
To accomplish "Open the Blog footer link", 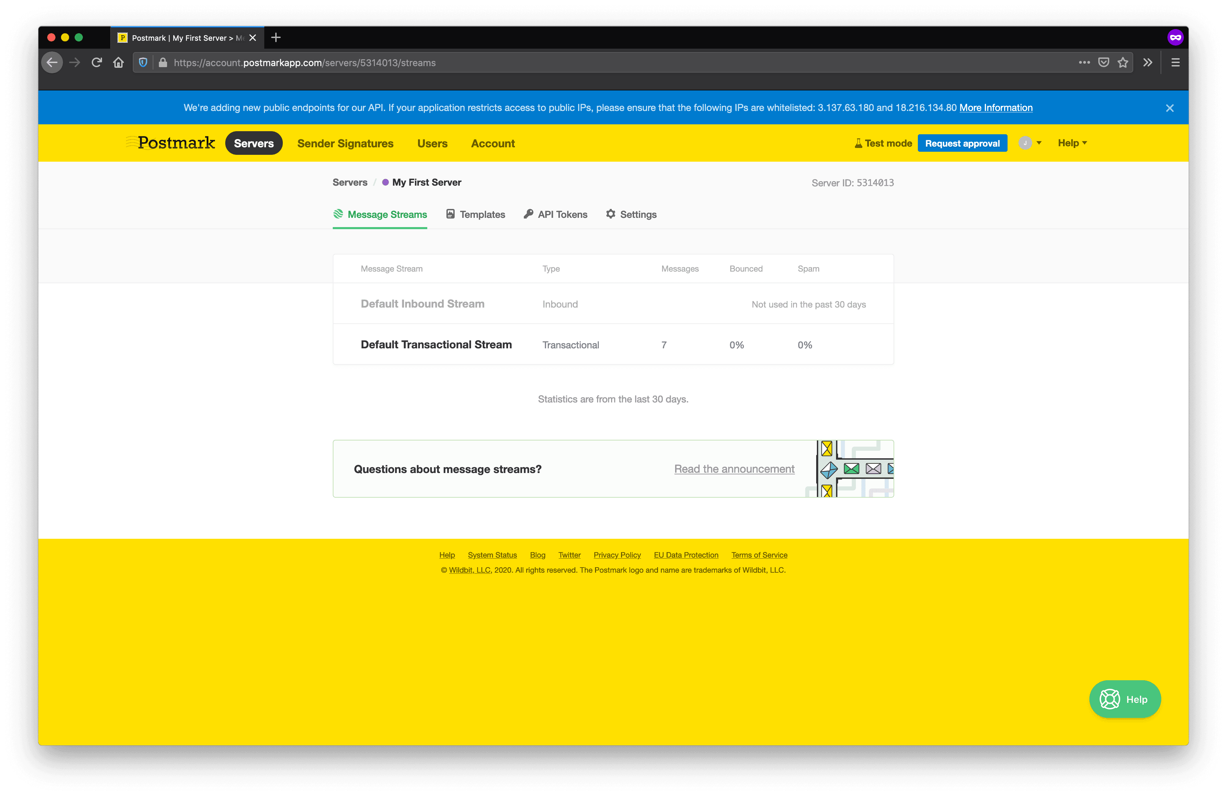I will coord(537,555).
